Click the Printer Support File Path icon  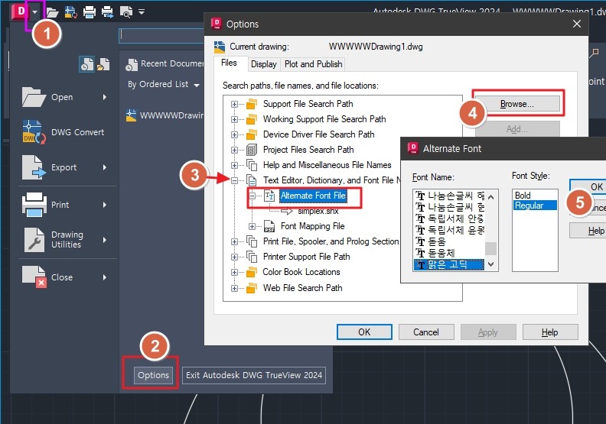point(252,257)
